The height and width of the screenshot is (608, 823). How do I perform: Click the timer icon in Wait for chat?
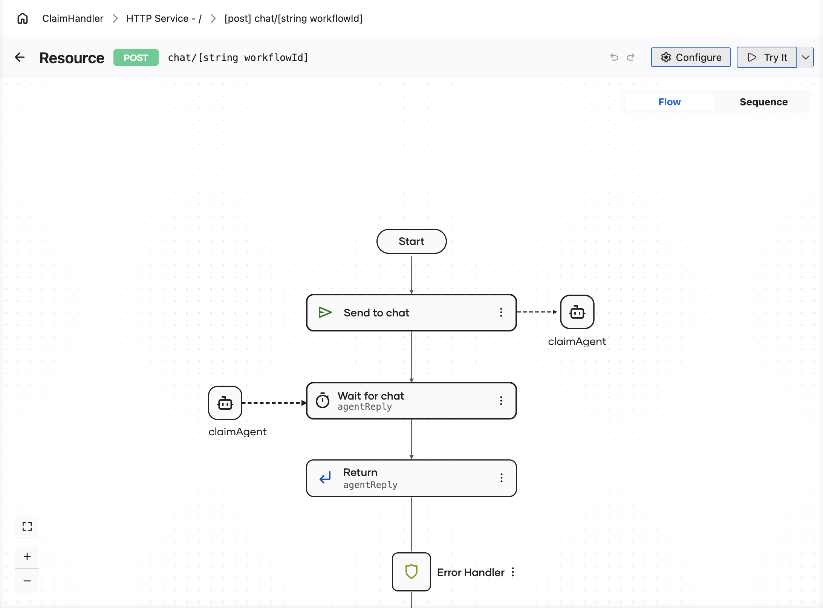click(x=323, y=400)
